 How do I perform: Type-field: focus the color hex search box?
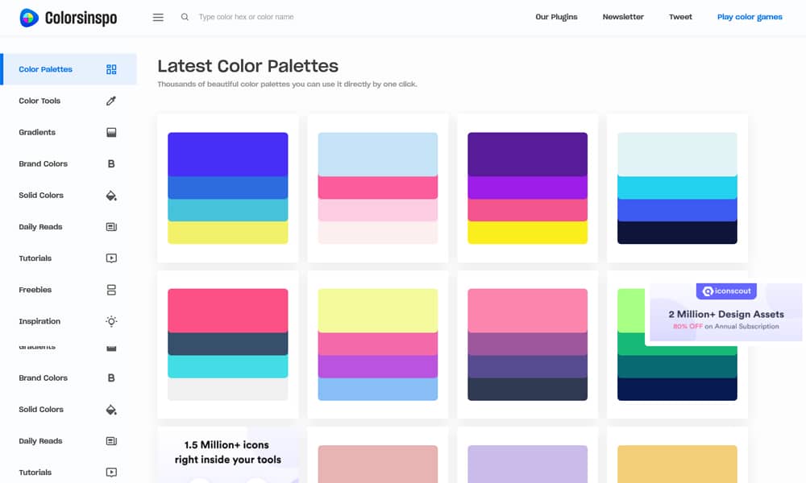[x=246, y=17]
